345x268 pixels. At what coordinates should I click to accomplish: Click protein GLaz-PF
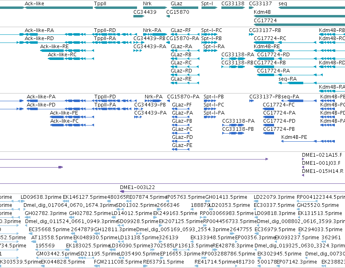pyautogui.click(x=182, y=105)
